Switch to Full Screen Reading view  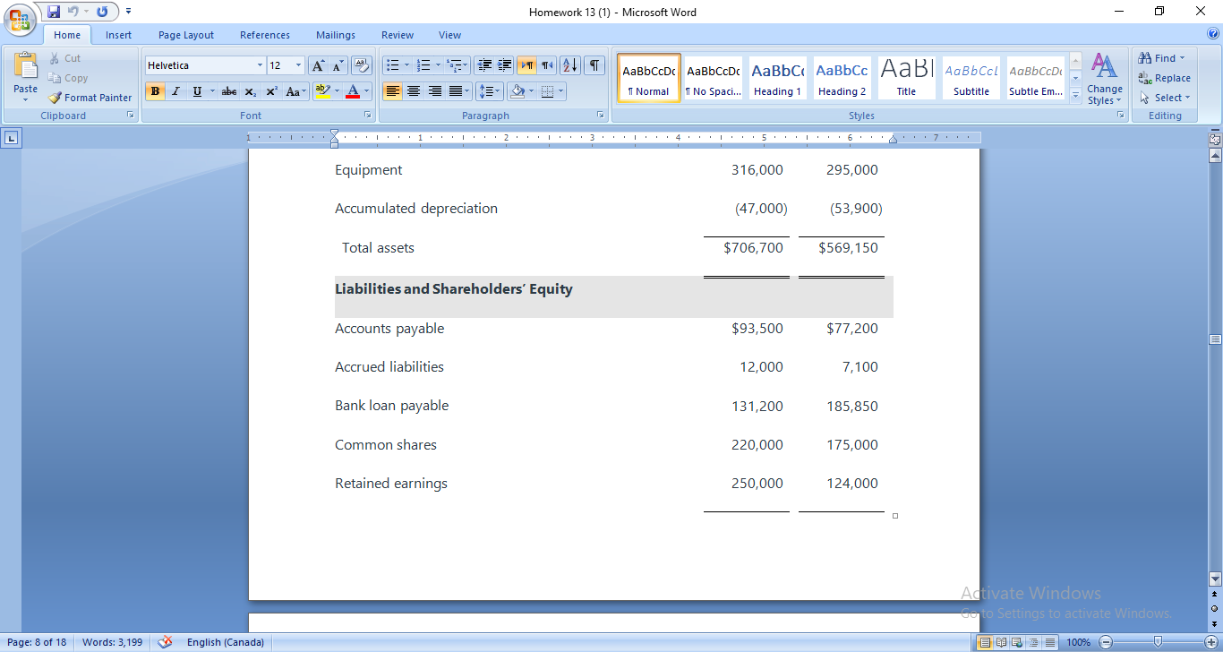(x=1000, y=642)
